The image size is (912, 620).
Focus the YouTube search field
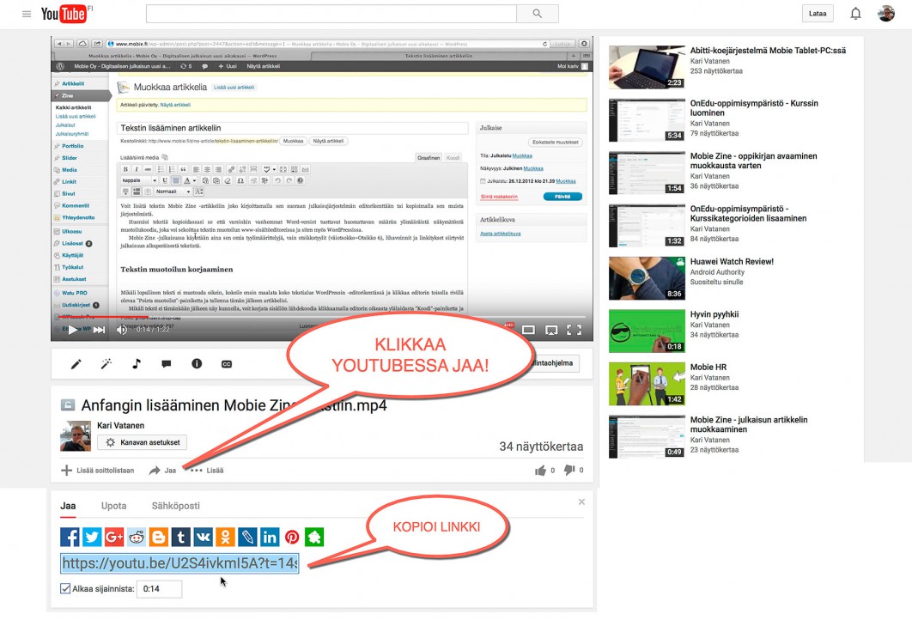pos(331,14)
